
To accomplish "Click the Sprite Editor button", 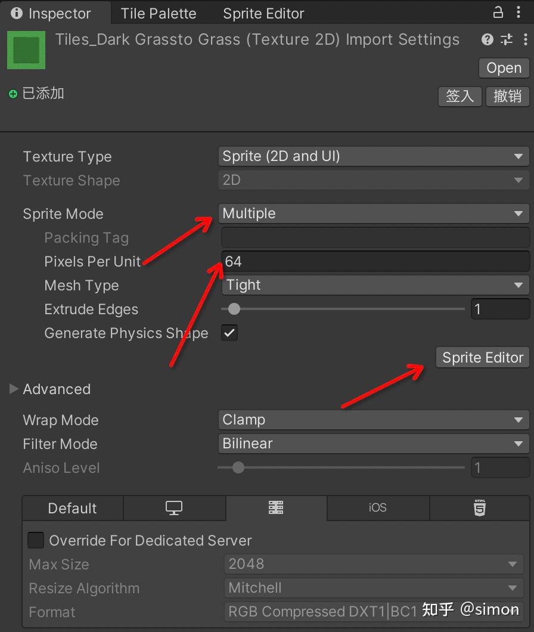I will pos(482,357).
